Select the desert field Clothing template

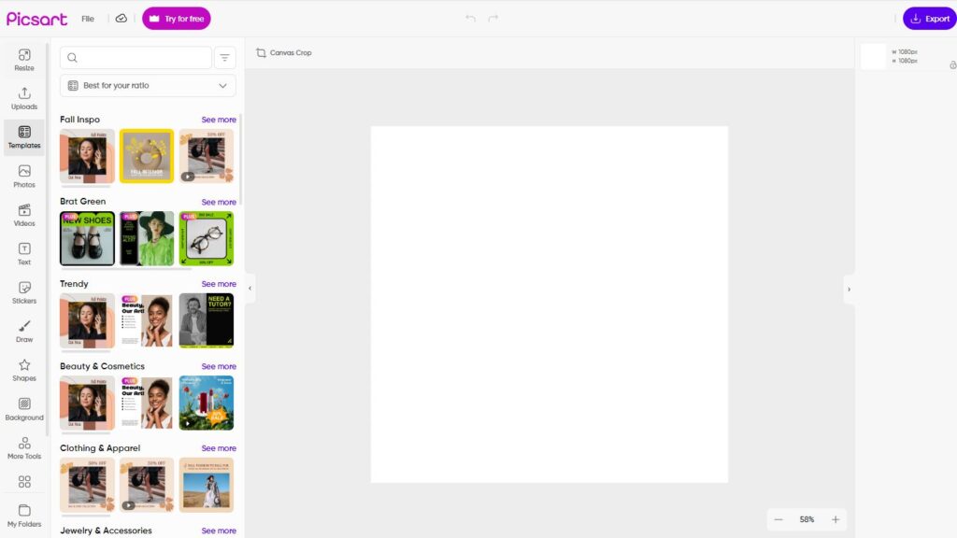click(x=207, y=485)
